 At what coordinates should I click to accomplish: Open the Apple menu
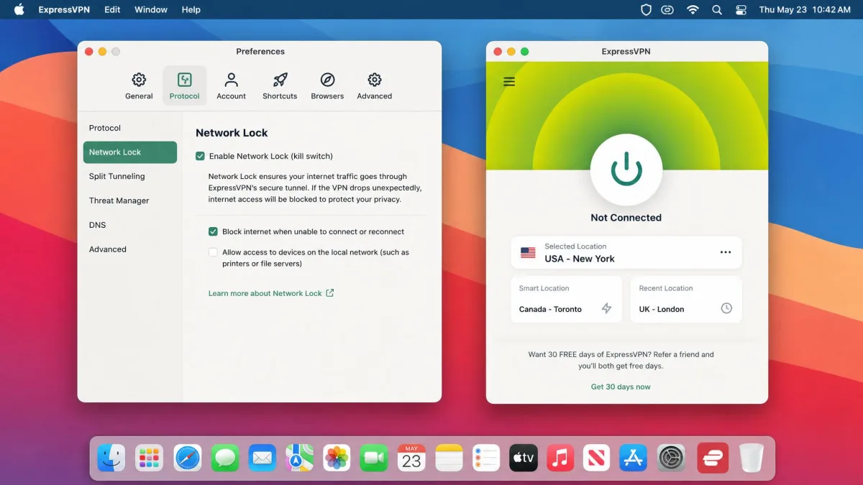coord(19,9)
